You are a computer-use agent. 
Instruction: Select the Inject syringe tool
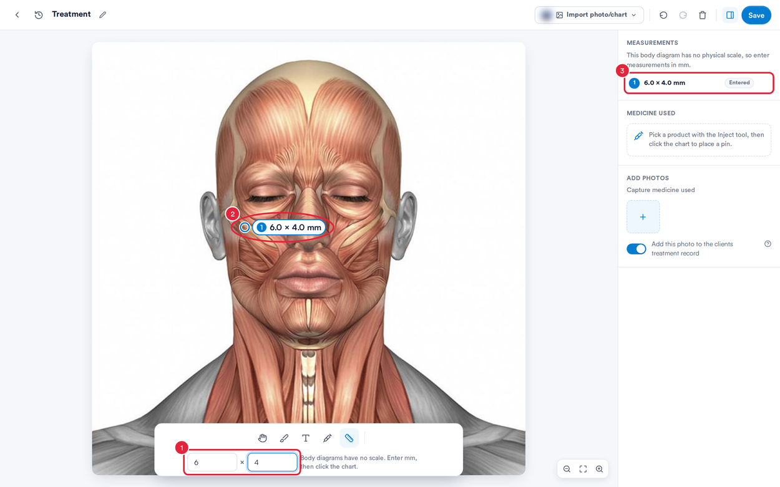[x=327, y=438]
